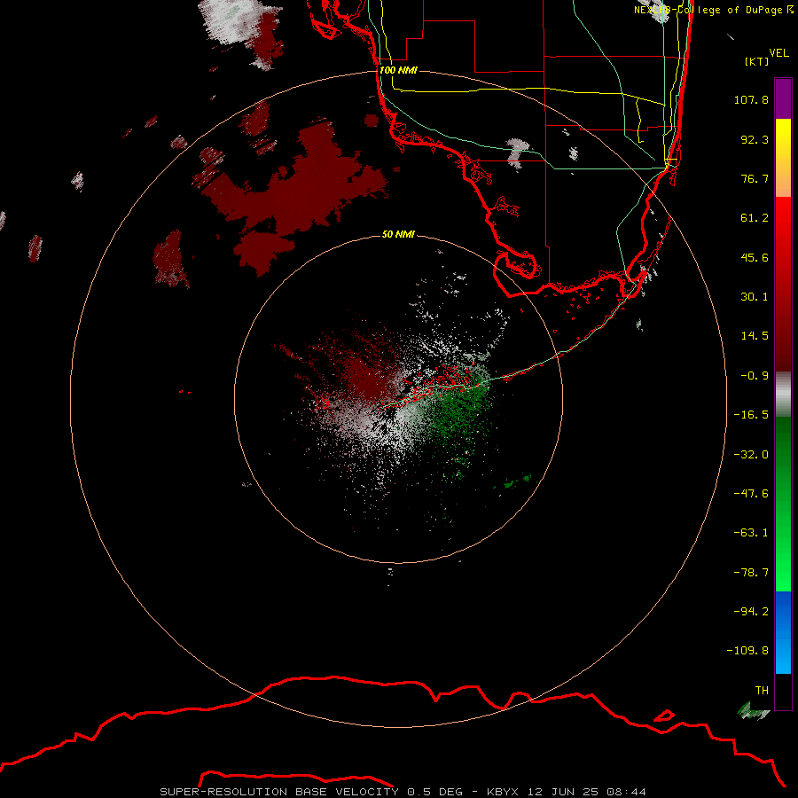Click the NEXLAB-College of DuPage watermark text
The width and height of the screenshot is (798, 798).
tap(714, 10)
